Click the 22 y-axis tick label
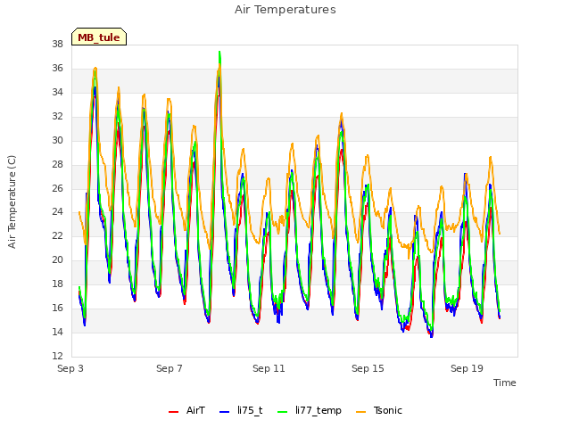The width and height of the screenshot is (571, 428). (x=57, y=235)
